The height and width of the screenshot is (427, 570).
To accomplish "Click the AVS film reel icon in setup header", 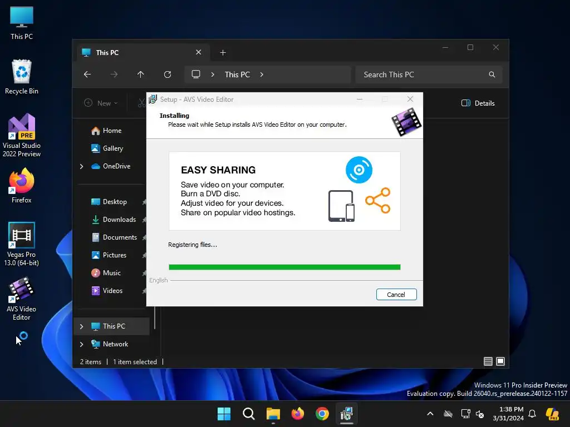I will tap(406, 122).
